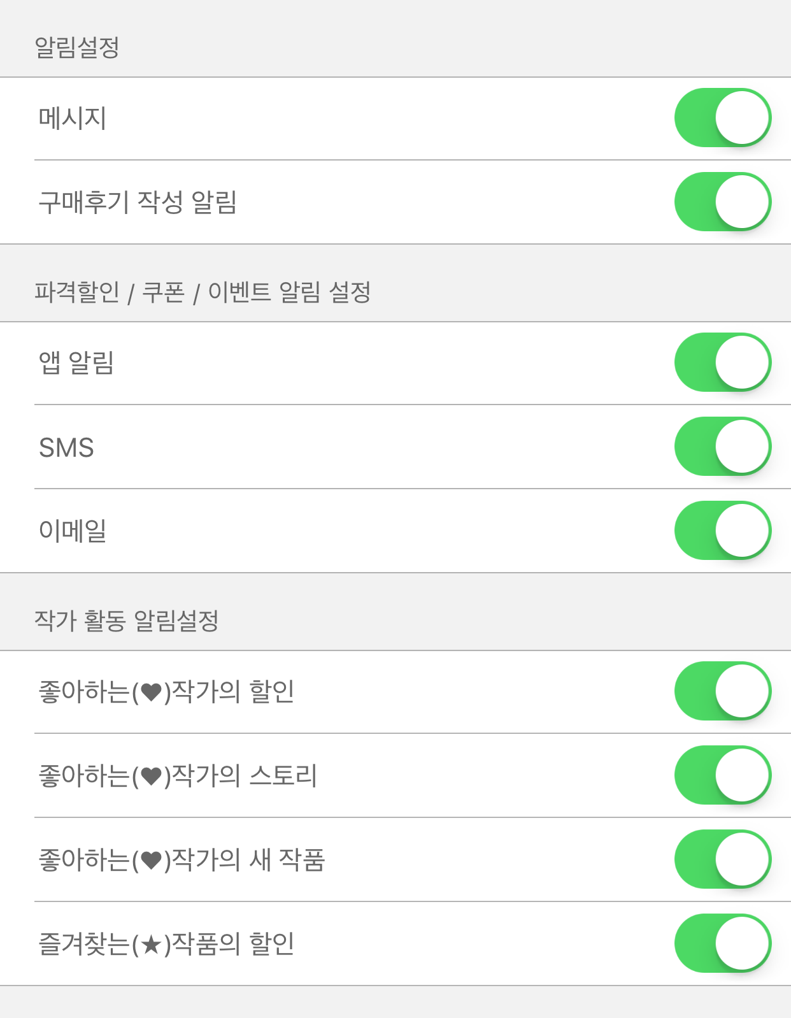Viewport: 791px width, 1018px height.
Task: Disable 좋아하는 작가의 새 작품 toggle
Action: (x=723, y=859)
